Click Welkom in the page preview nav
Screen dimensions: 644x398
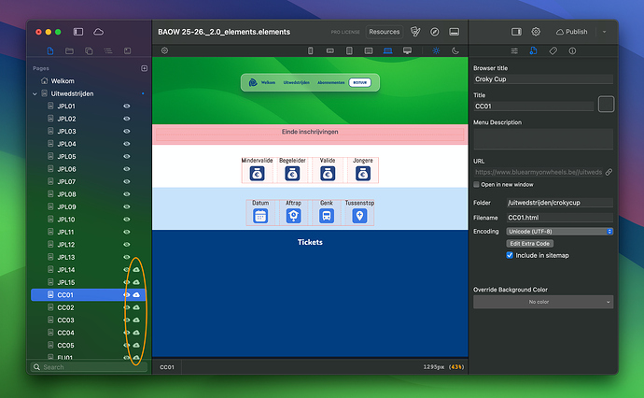click(x=268, y=82)
